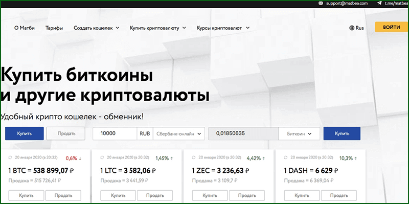Open the Rus language selector
The image size is (409, 204).
point(356,28)
